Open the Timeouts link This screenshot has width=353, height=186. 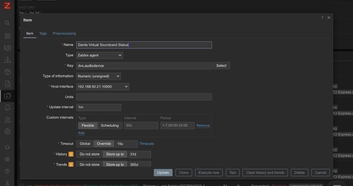pyautogui.click(x=146, y=144)
